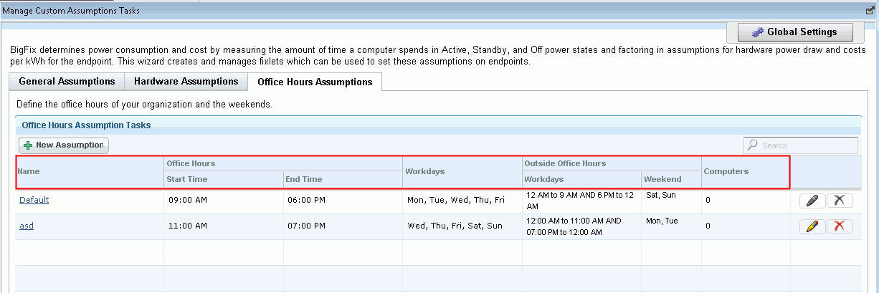Click in the Search assumptions field

807,145
